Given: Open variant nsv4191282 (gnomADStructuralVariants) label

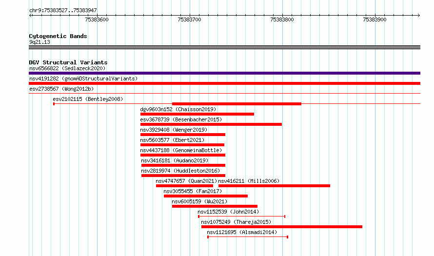Looking at the screenshot, I should tap(83, 79).
